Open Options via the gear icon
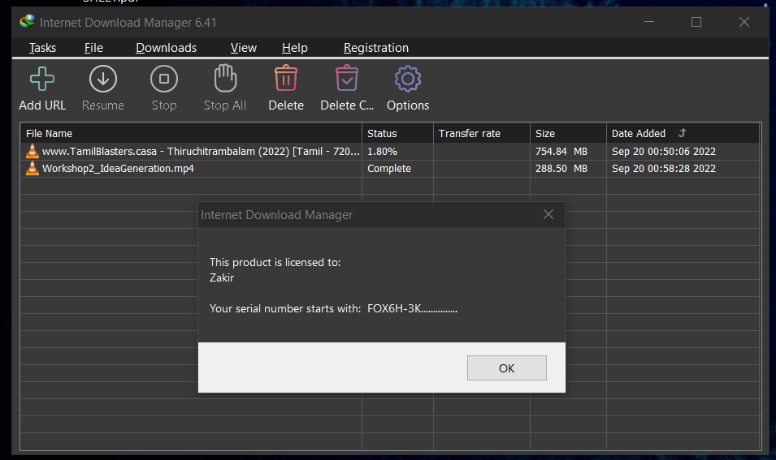776x460 pixels. pos(408,79)
